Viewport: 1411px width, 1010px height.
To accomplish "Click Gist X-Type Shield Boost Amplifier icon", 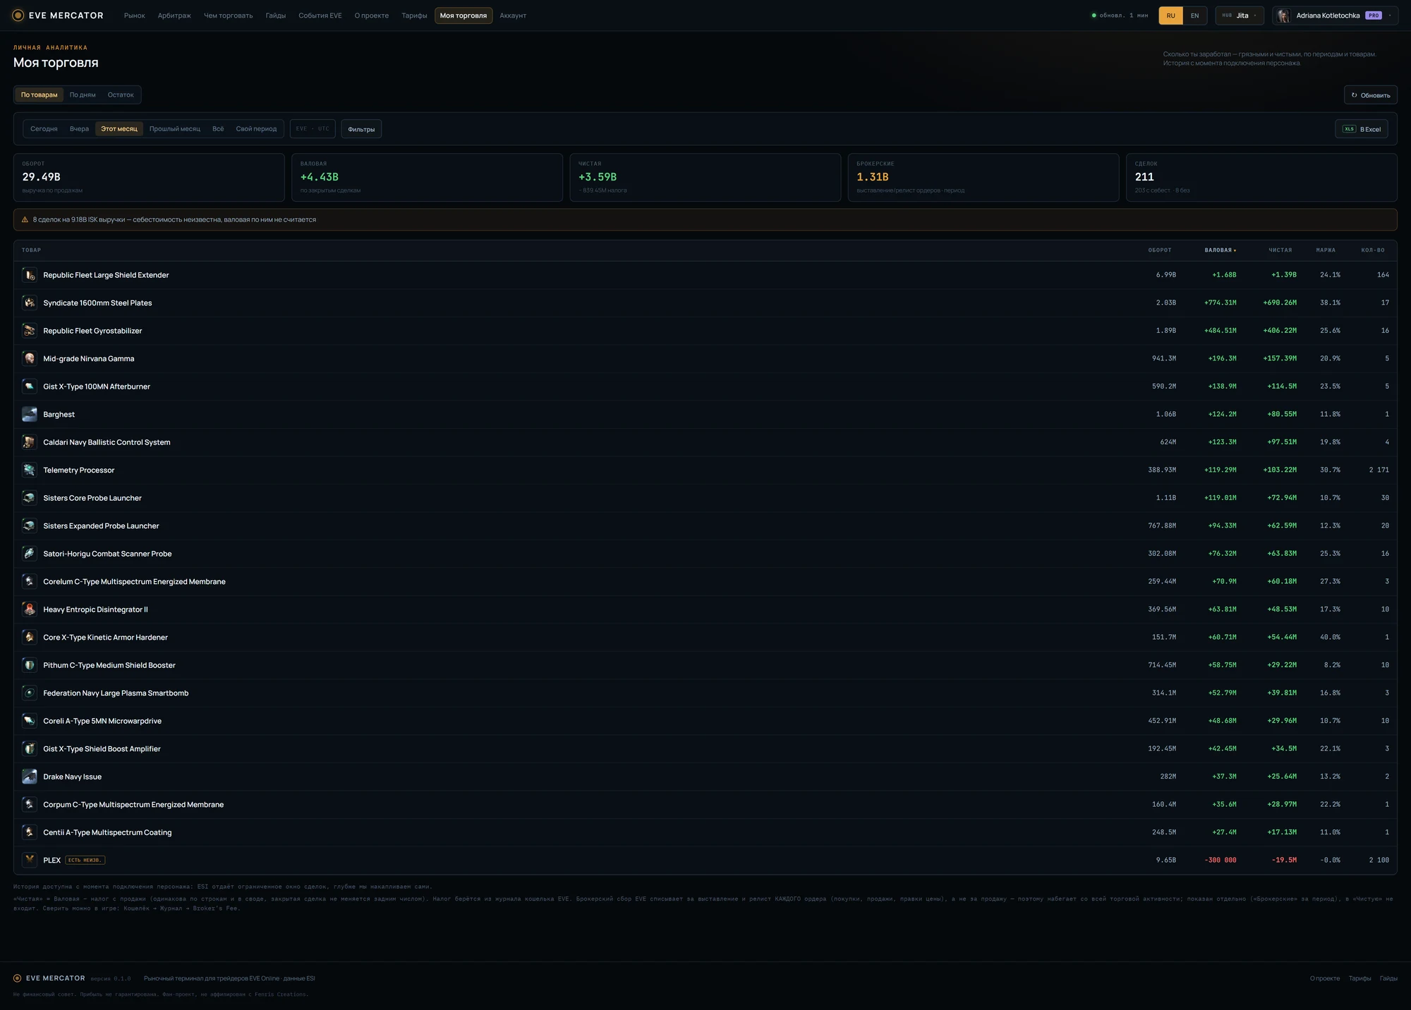I will [29, 748].
